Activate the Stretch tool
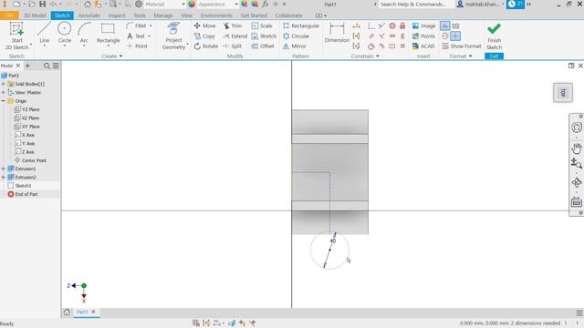 (264, 36)
